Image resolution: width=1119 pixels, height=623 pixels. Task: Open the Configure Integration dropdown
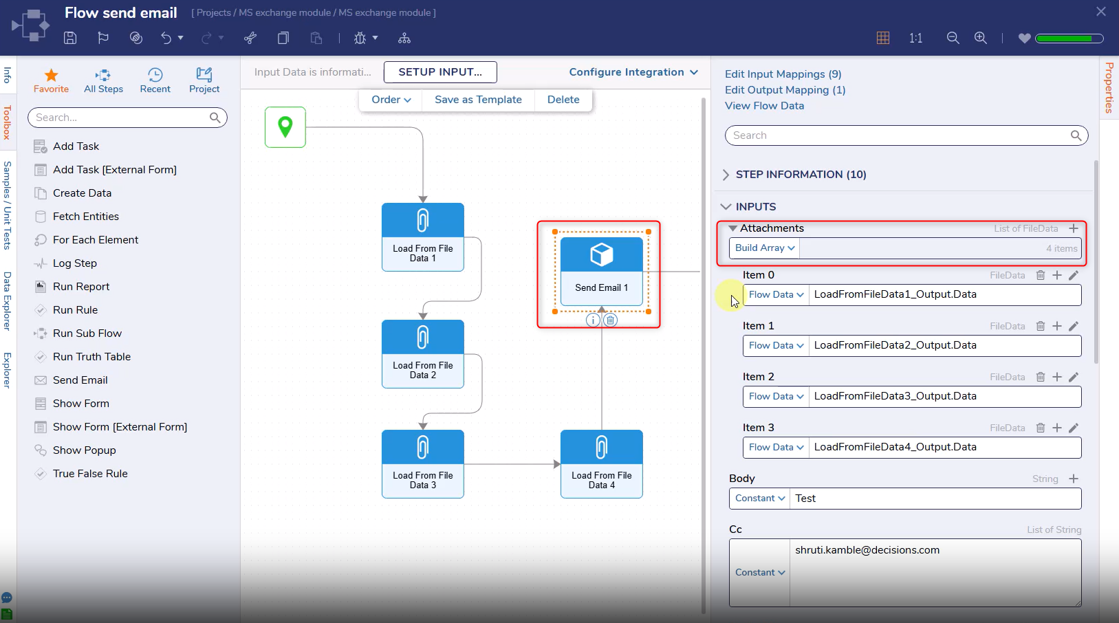point(633,72)
